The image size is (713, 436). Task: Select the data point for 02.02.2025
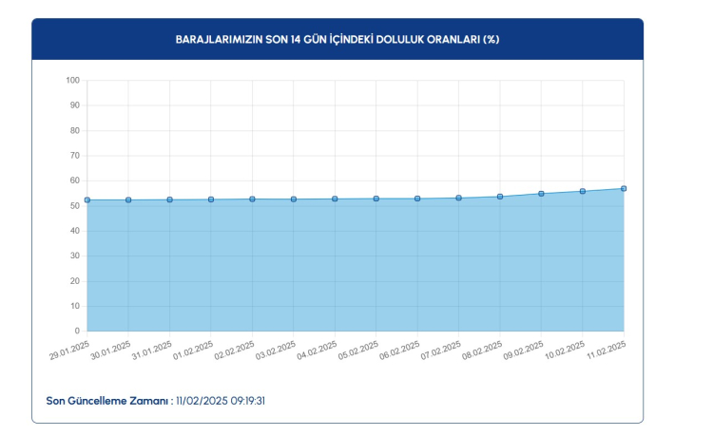pyautogui.click(x=252, y=199)
